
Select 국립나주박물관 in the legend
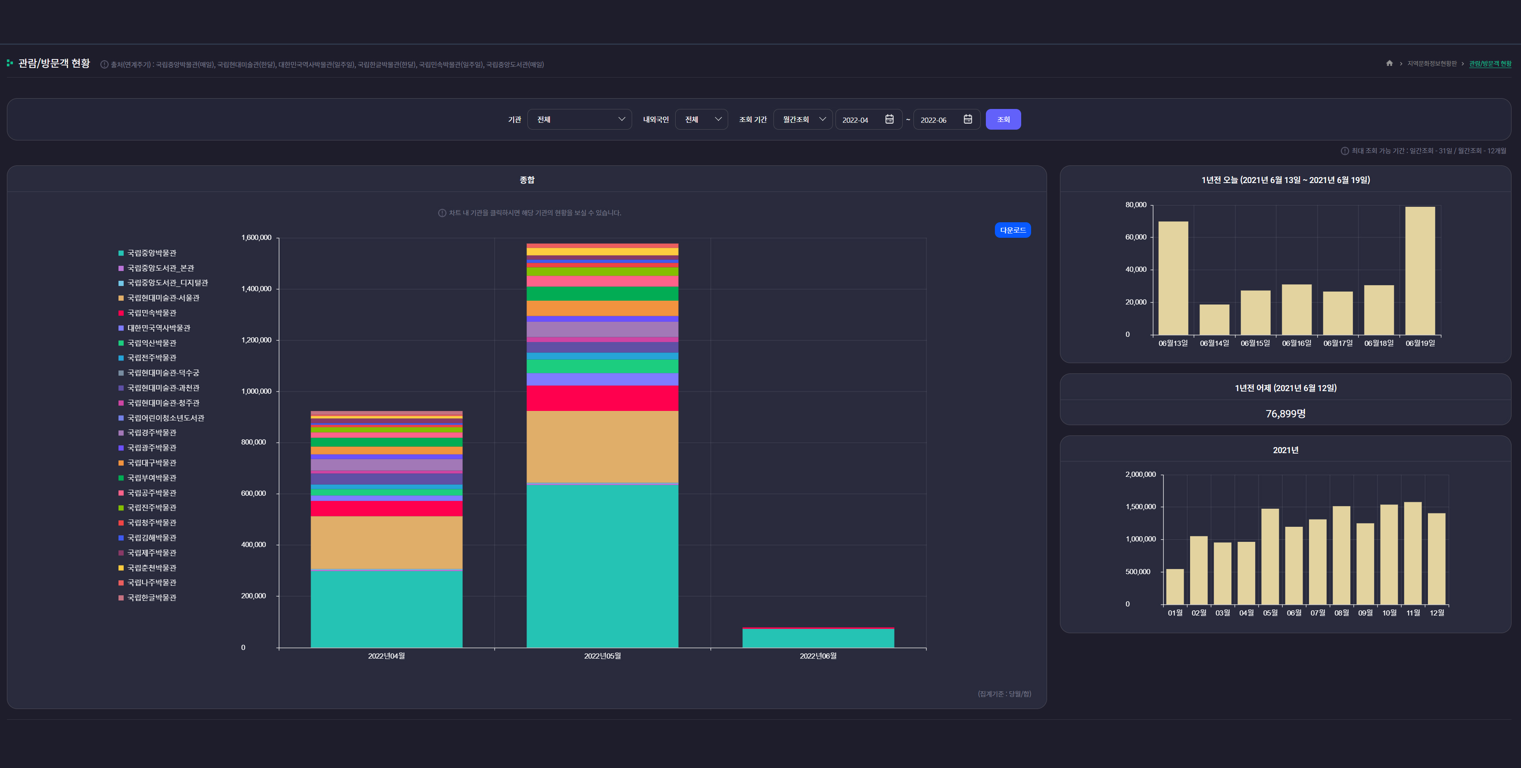coord(148,583)
